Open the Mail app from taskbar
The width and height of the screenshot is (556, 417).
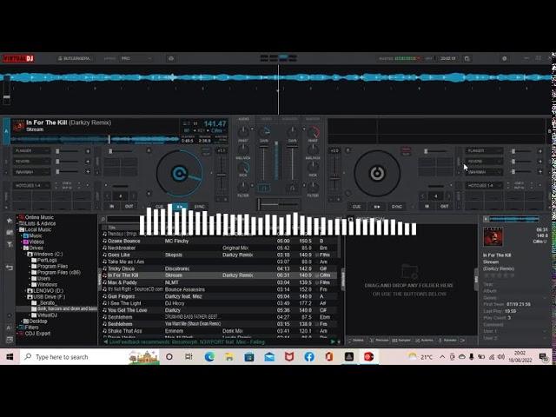click(x=269, y=357)
